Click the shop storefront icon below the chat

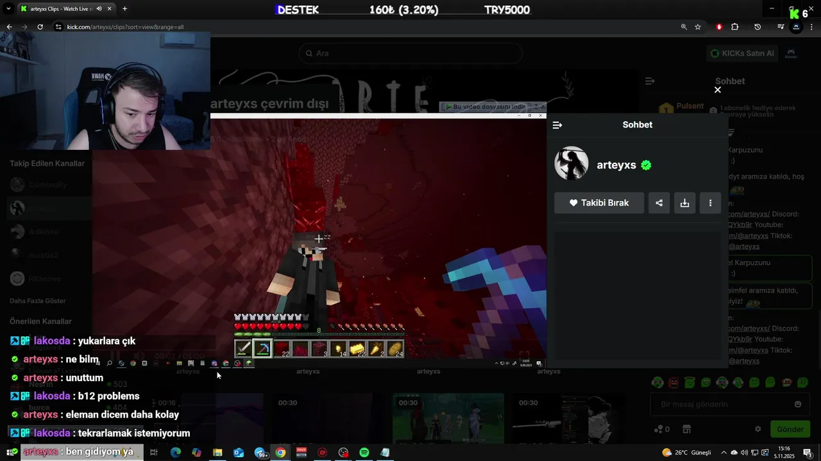[x=686, y=429]
